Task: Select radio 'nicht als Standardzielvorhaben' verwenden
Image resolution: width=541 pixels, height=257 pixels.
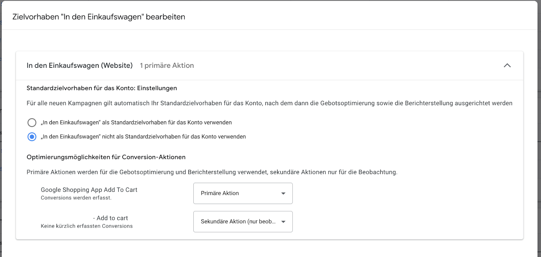Action: click(x=32, y=137)
